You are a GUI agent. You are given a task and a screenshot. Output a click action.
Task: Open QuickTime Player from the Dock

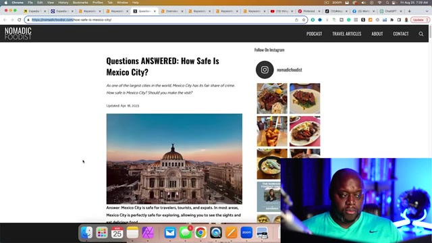pos(216,233)
